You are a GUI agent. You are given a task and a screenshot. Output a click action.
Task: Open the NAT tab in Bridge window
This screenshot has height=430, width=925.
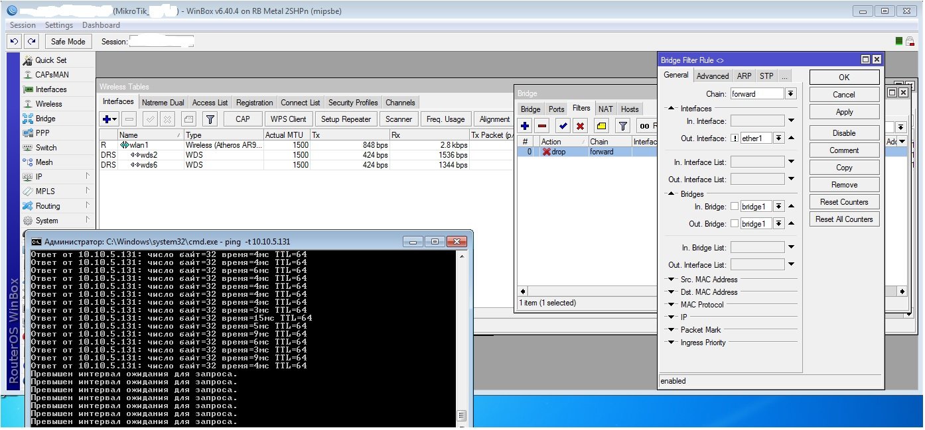(605, 109)
